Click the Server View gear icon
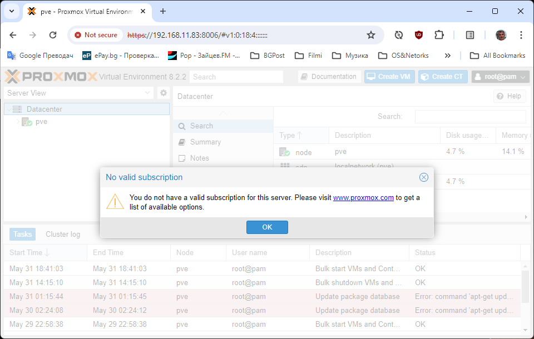This screenshot has height=339, width=534. (164, 93)
